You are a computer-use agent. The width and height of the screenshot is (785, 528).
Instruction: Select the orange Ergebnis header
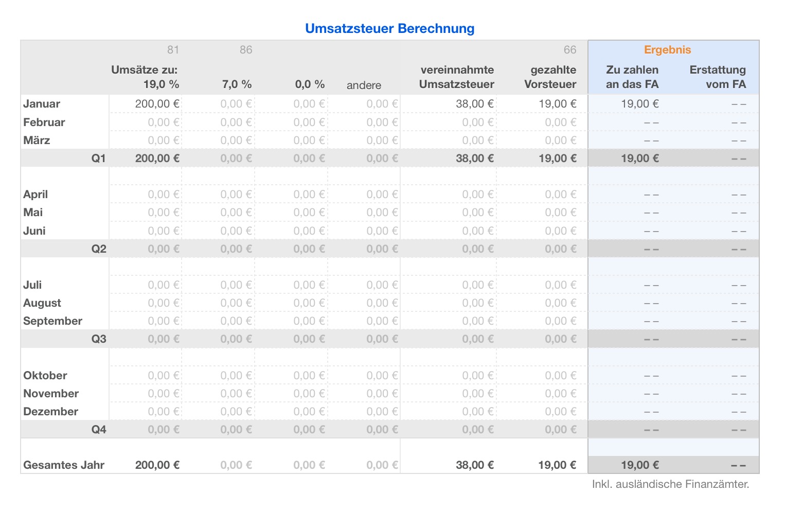tap(667, 50)
